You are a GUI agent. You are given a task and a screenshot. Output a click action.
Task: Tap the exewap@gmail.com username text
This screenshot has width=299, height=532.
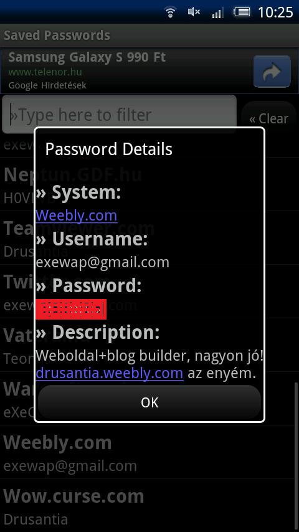103,262
